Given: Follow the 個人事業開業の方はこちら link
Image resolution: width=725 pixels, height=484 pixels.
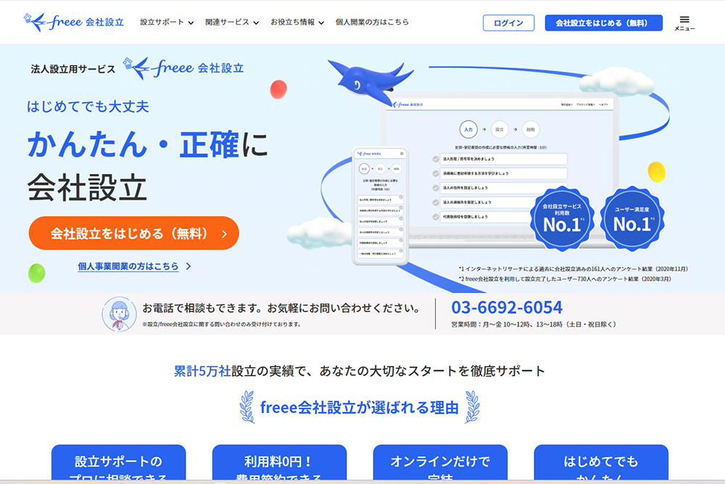Looking at the screenshot, I should 128,266.
